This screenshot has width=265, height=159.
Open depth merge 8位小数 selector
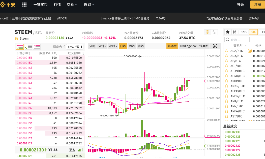75,47
